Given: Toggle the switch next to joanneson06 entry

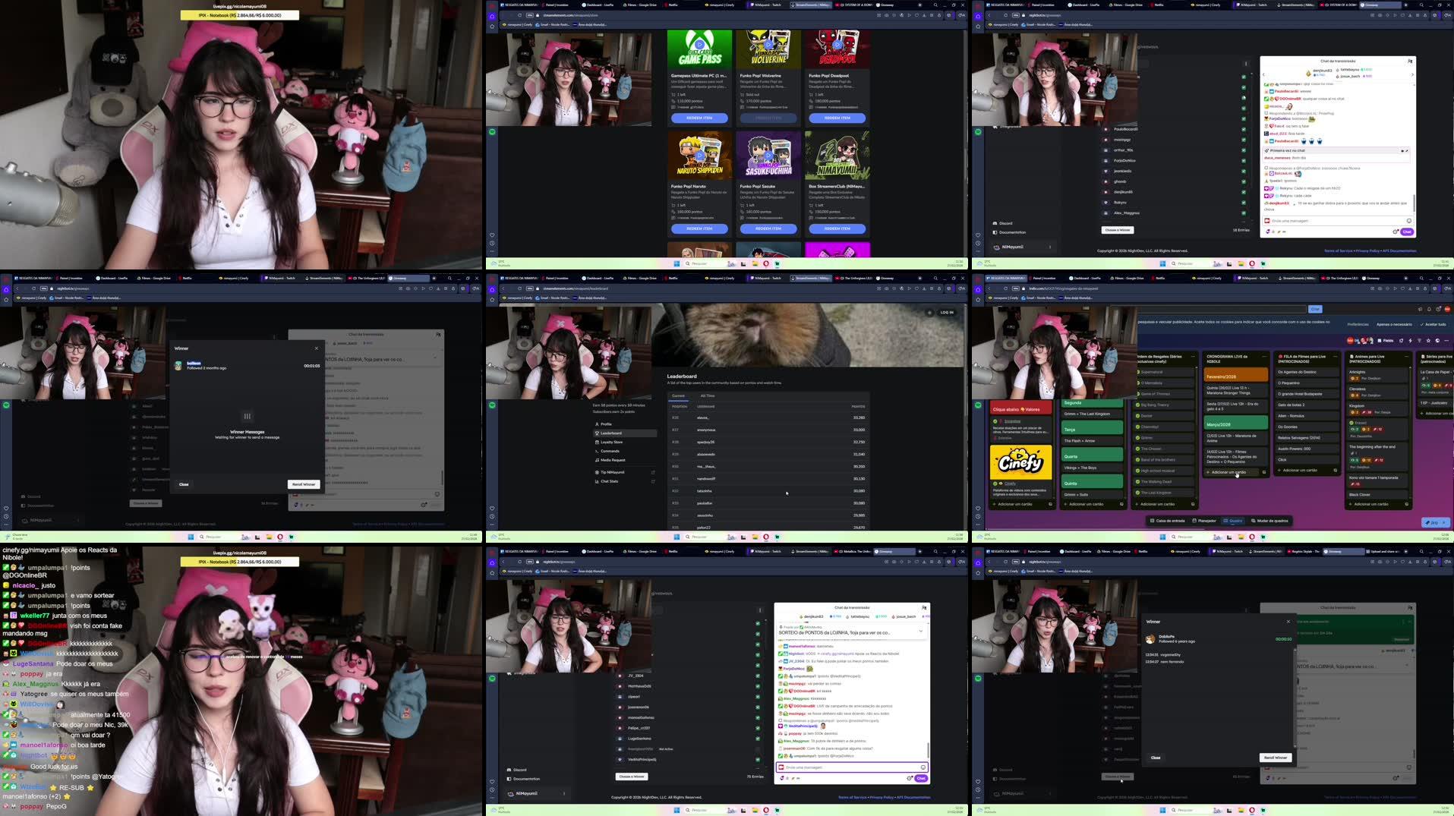Looking at the screenshot, I should click(757, 707).
